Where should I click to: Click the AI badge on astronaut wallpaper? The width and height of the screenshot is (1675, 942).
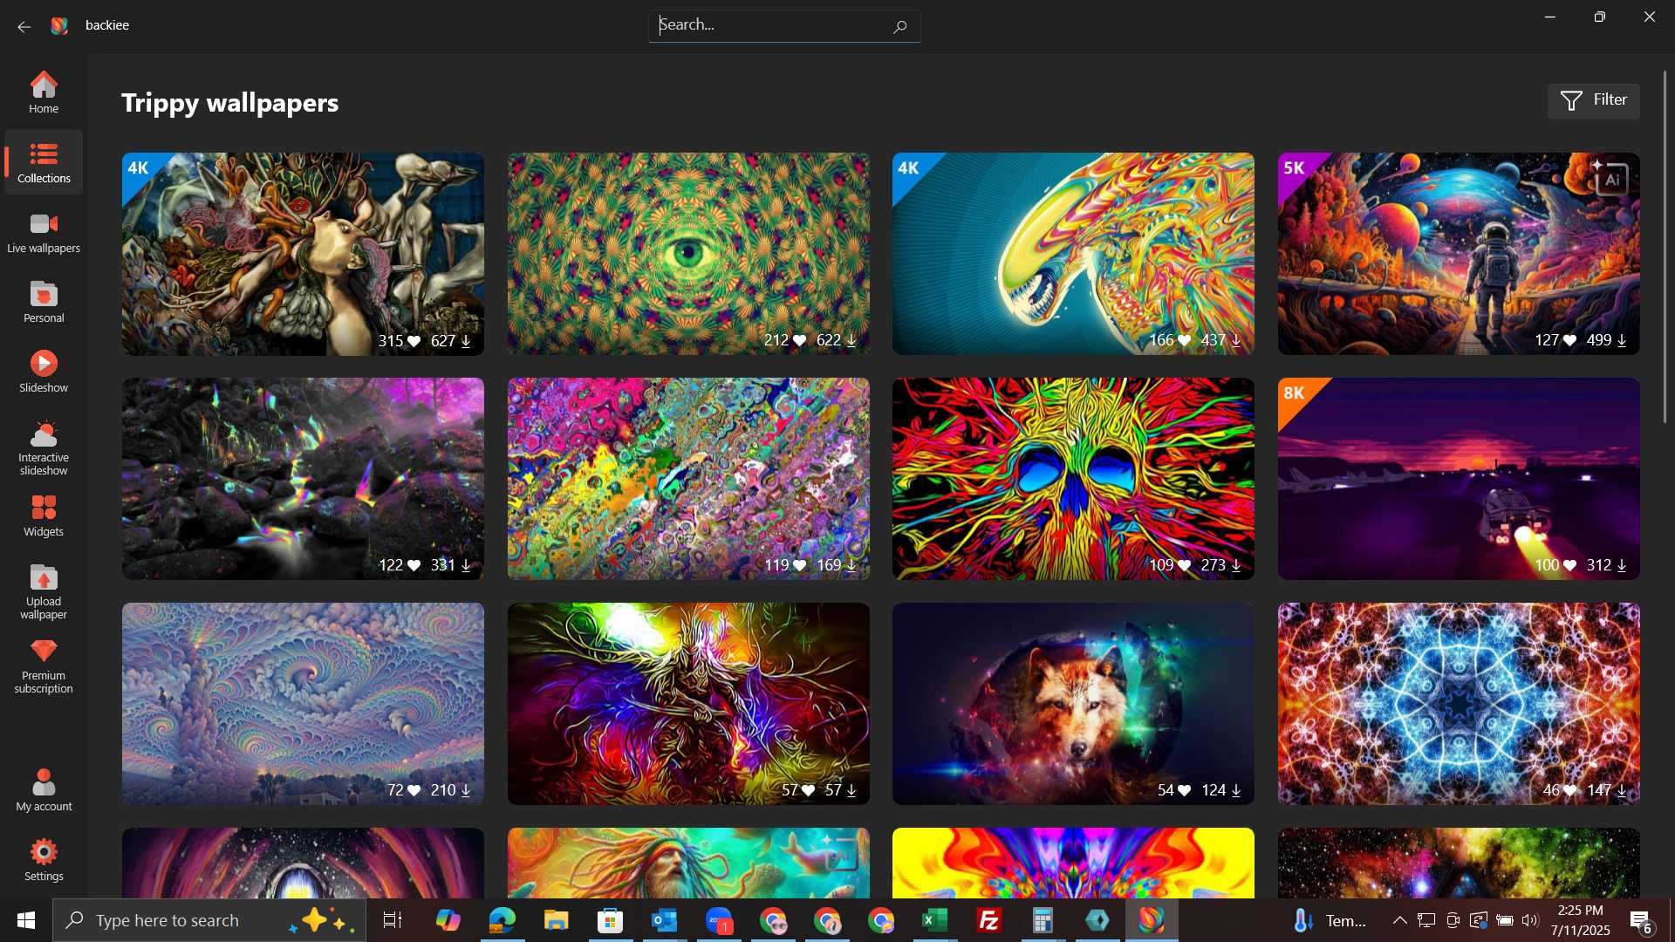point(1610,179)
